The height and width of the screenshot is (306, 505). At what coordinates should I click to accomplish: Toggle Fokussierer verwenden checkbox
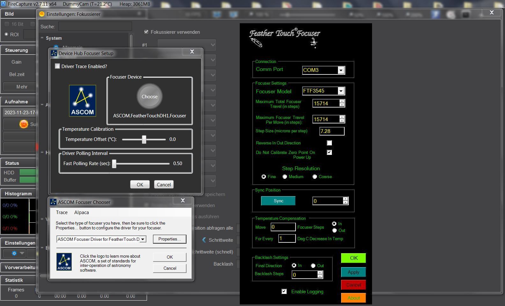click(x=146, y=32)
